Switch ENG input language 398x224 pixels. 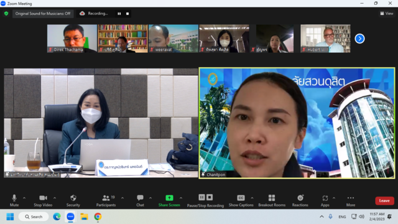point(342,217)
